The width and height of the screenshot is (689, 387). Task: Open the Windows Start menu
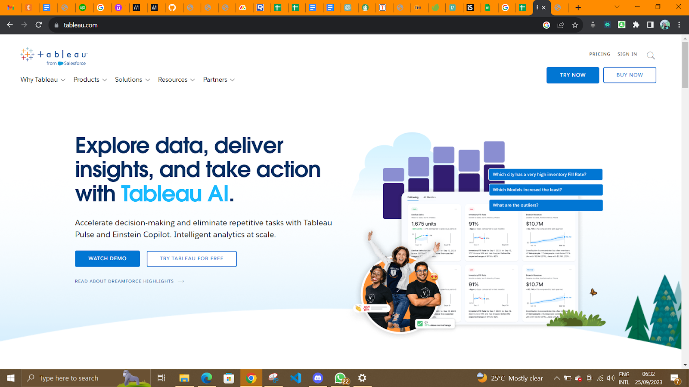click(x=11, y=378)
